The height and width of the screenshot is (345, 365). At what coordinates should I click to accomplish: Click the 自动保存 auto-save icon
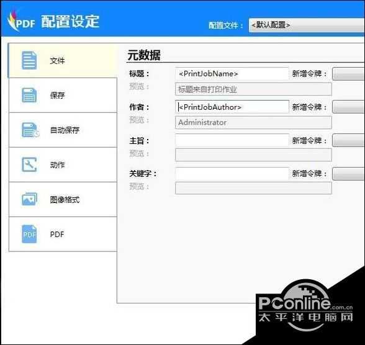tap(30, 130)
